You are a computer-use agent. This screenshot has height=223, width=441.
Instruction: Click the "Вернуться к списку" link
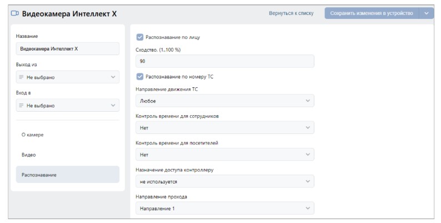click(291, 13)
